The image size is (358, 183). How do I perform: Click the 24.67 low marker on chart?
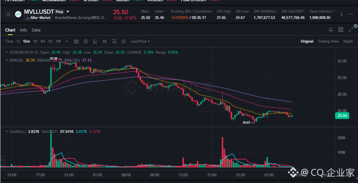[x=246, y=122]
